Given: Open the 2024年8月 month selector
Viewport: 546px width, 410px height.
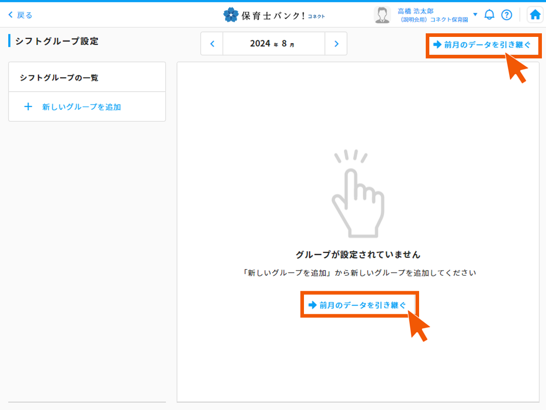Looking at the screenshot, I should 274,44.
